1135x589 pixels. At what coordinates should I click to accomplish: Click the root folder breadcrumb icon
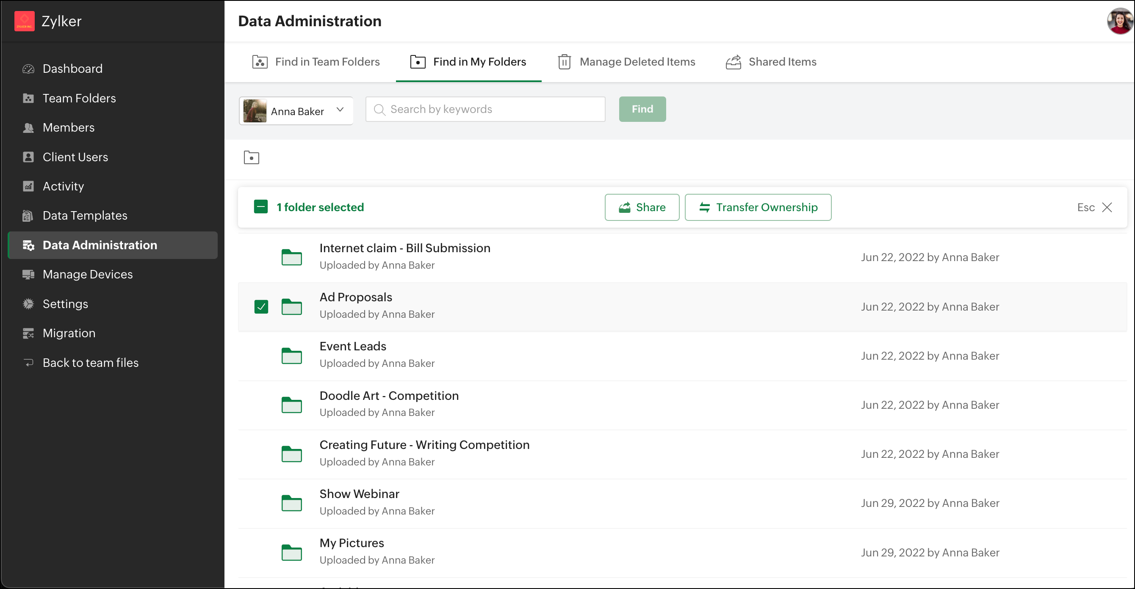[x=251, y=157]
